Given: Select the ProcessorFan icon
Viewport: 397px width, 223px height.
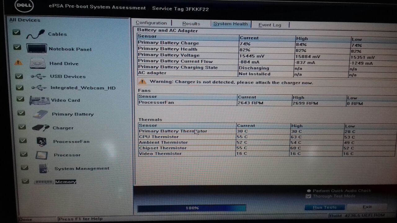Looking at the screenshot, I should (x=42, y=142).
